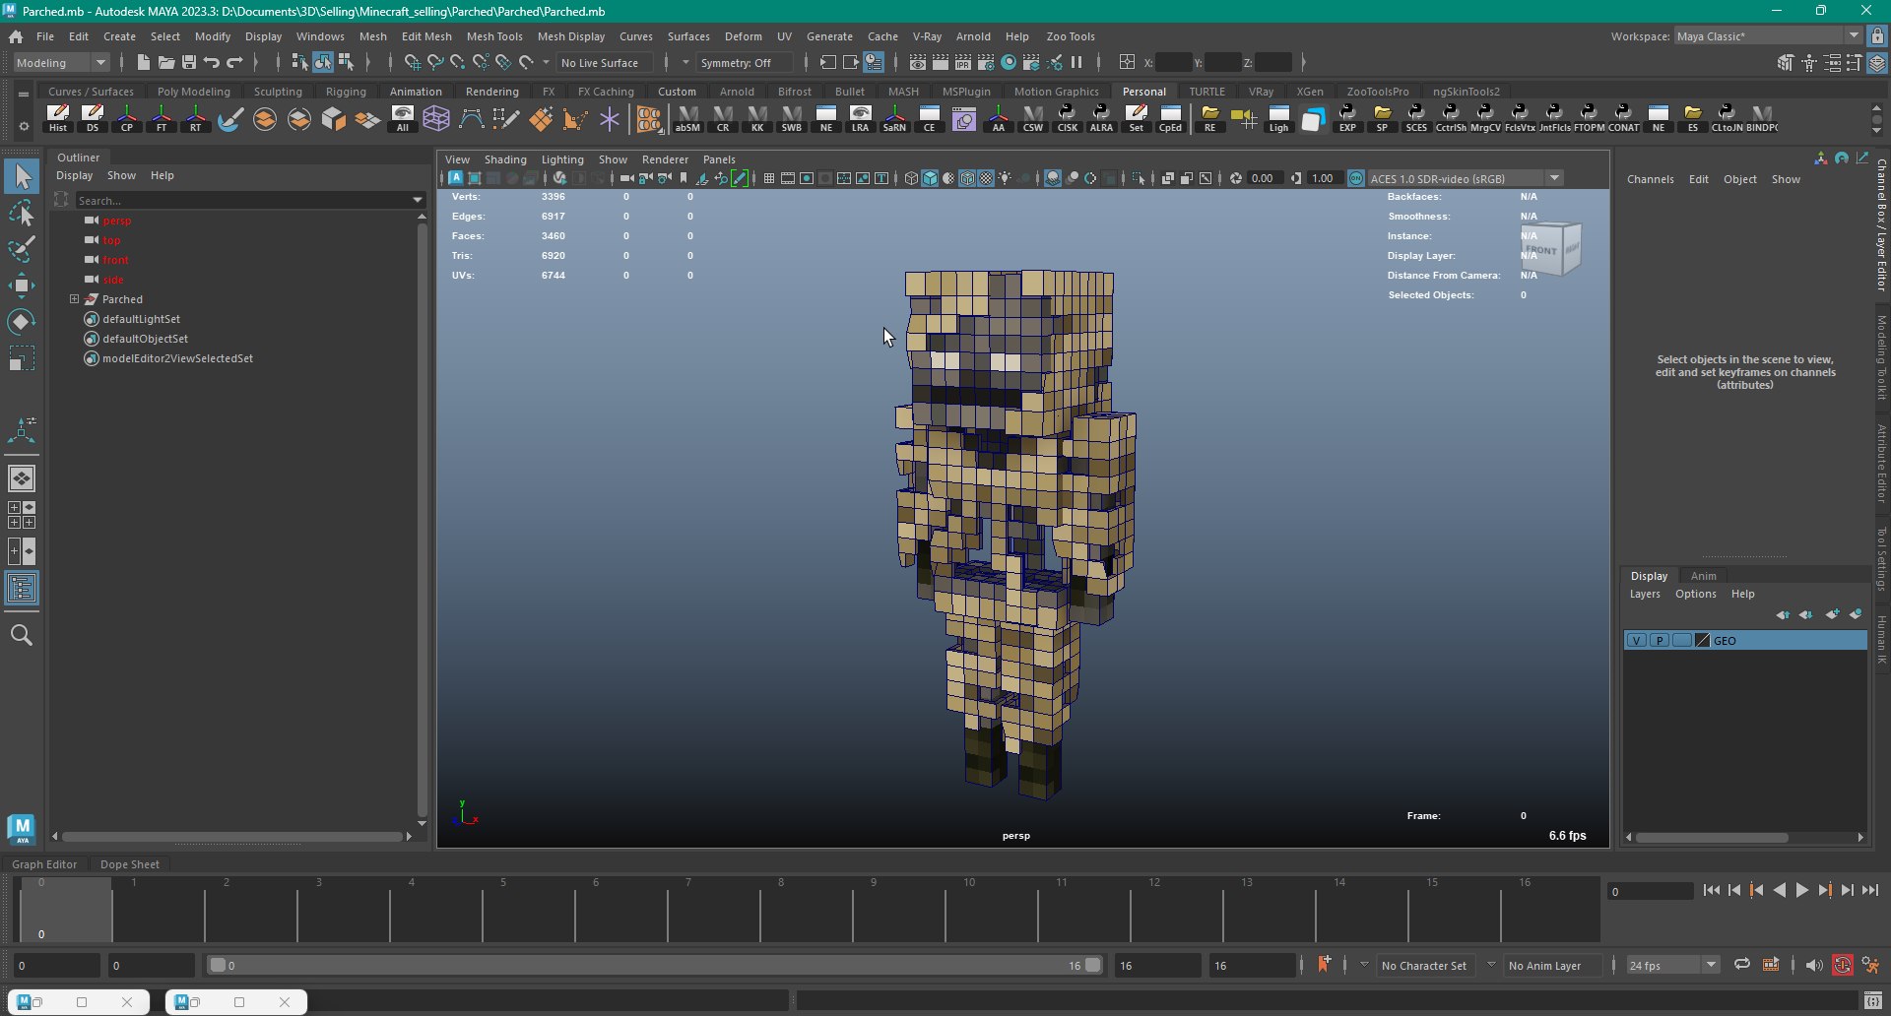Click the Hist shelf button
Screen dimensions: 1891x1016
point(58,118)
